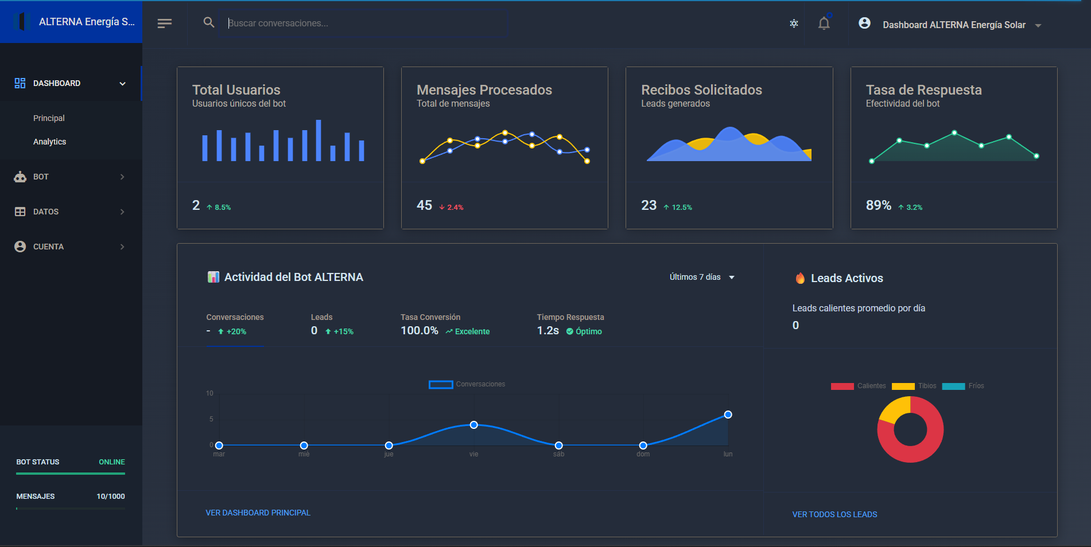Open the 'Últimos 7 días' dropdown
Image resolution: width=1091 pixels, height=547 pixels.
(701, 277)
